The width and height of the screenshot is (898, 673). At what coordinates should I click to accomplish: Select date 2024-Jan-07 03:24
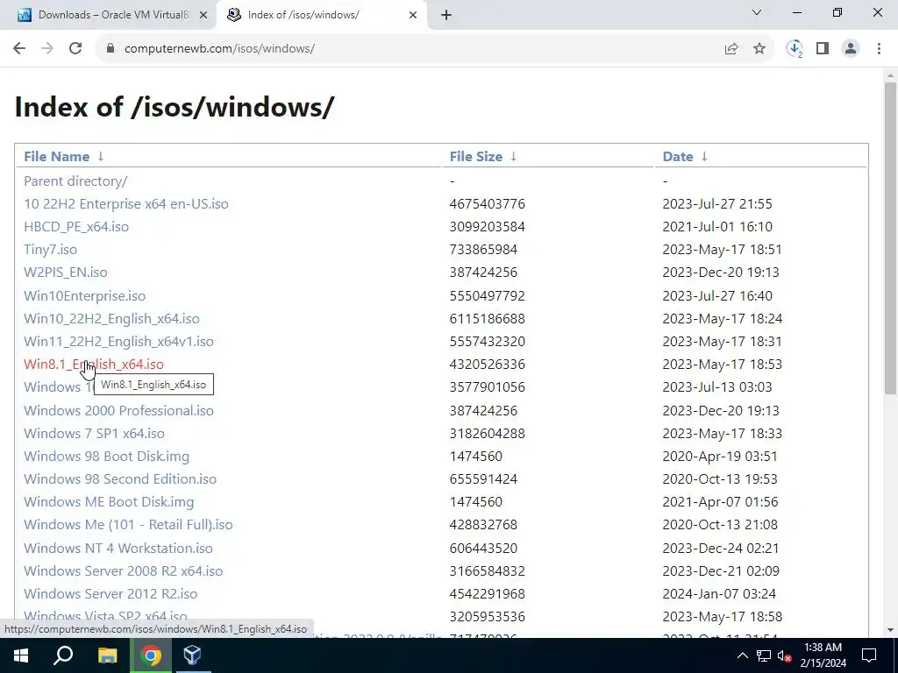pos(719,594)
